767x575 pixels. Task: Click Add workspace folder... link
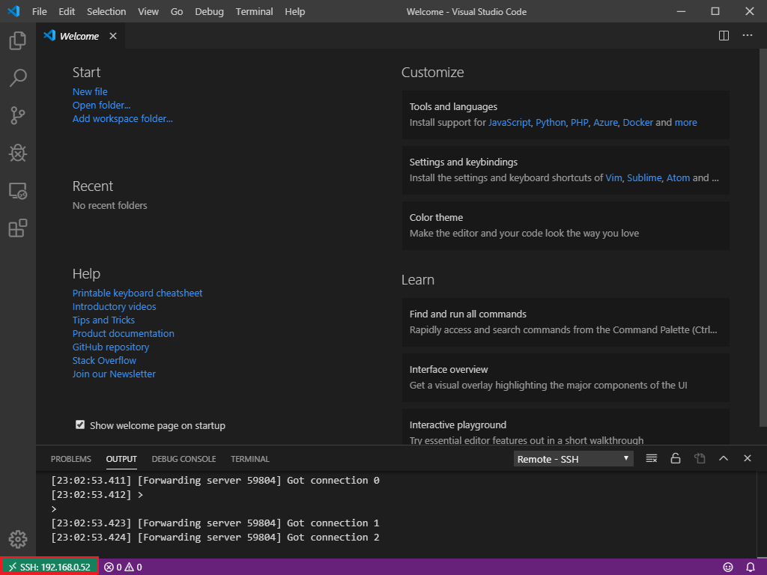click(122, 118)
